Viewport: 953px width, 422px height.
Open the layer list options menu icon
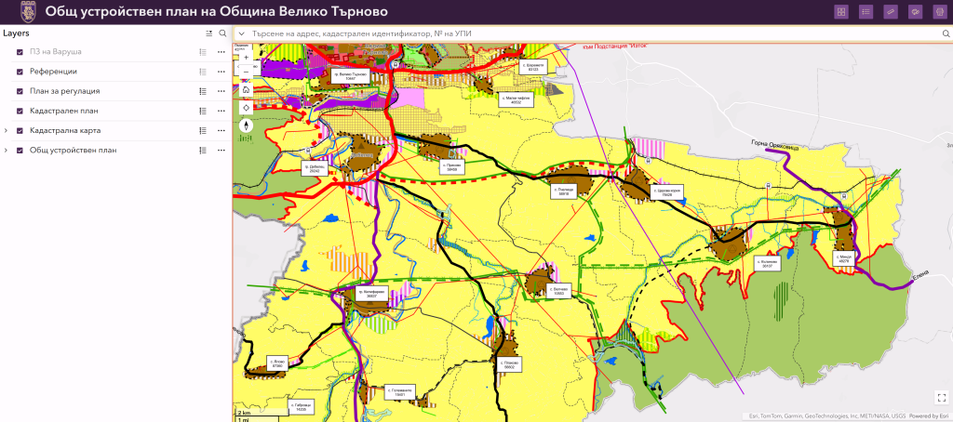(209, 33)
